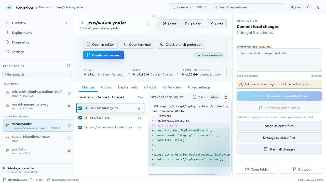The height and width of the screenshot is (183, 326).
Task: Select microsoft-cloud-operations-platf... favorite
Action: click(x=38, y=93)
